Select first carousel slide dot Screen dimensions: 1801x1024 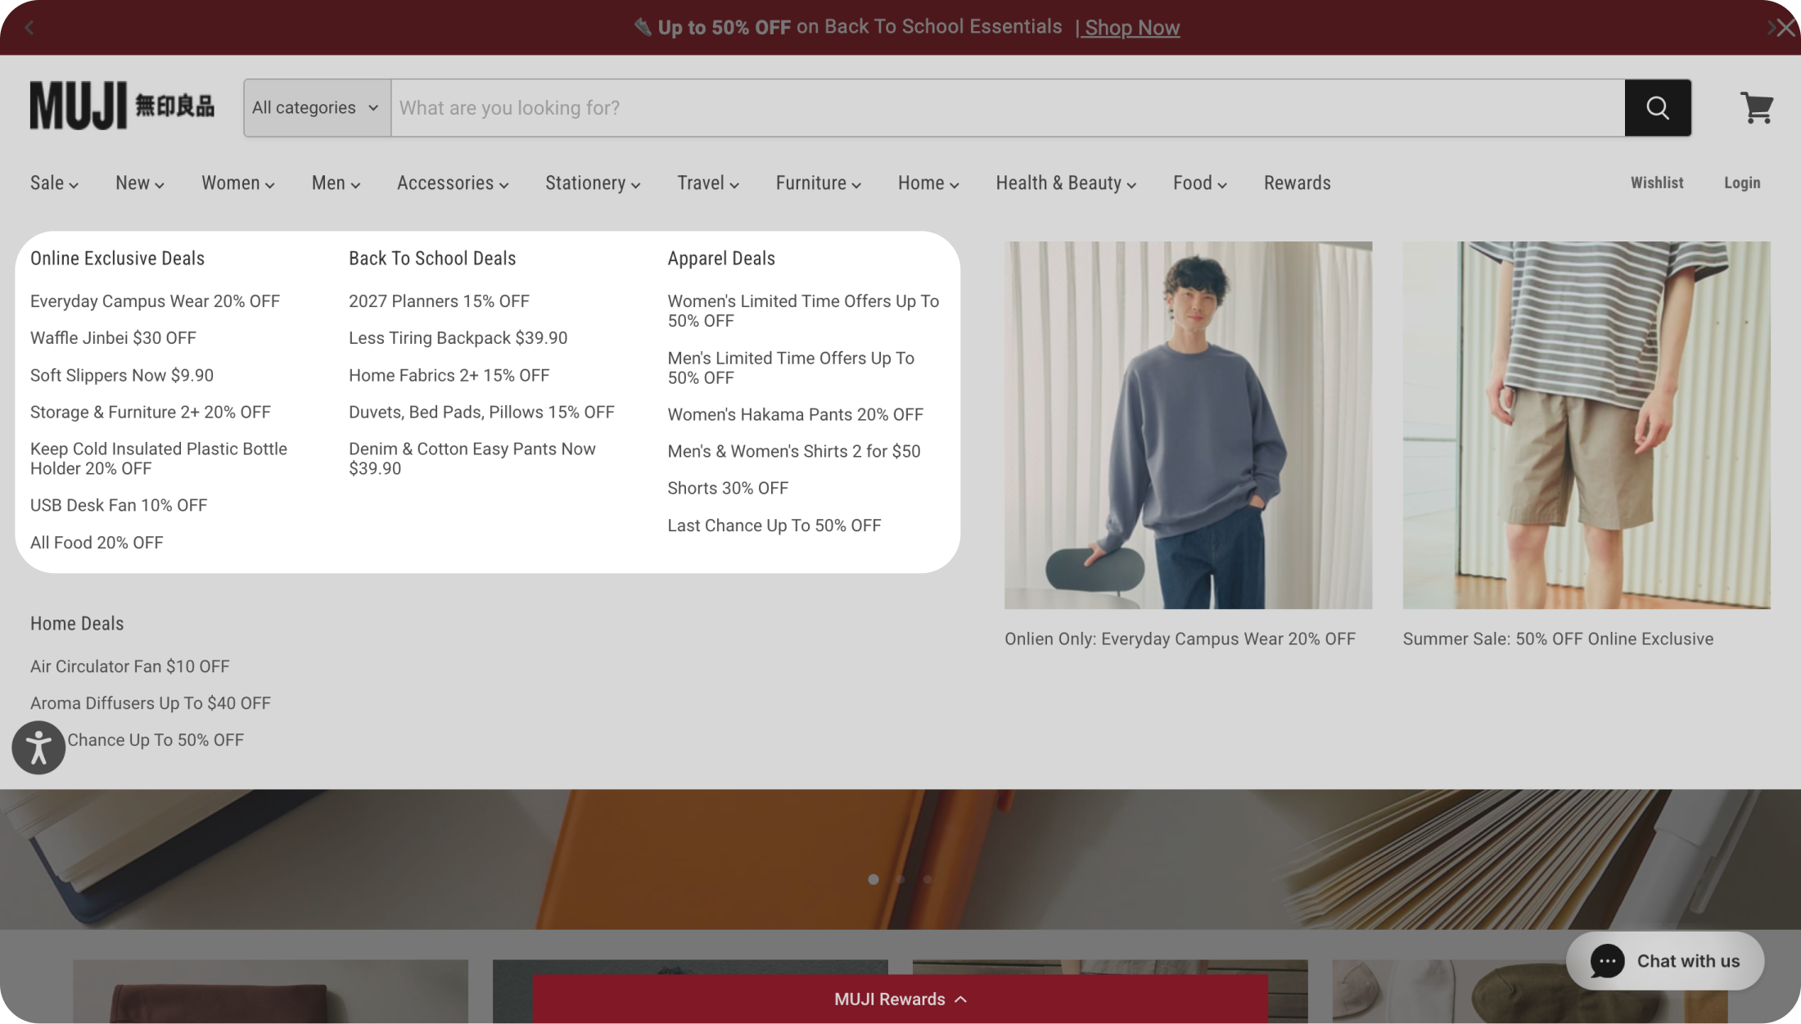[873, 879]
